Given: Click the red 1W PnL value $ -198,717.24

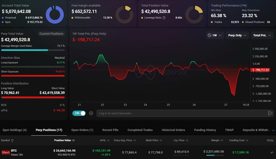Looking at the screenshot, I should click(x=86, y=40).
